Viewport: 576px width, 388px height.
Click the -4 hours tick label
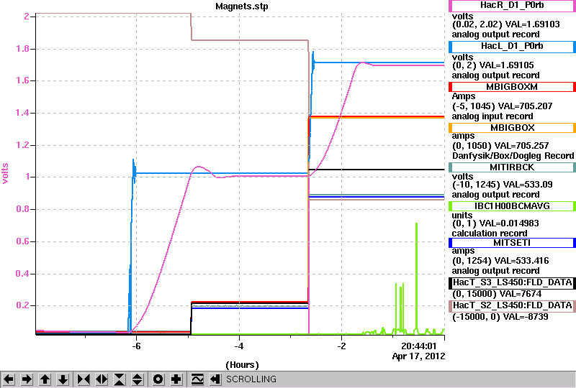[x=239, y=346]
